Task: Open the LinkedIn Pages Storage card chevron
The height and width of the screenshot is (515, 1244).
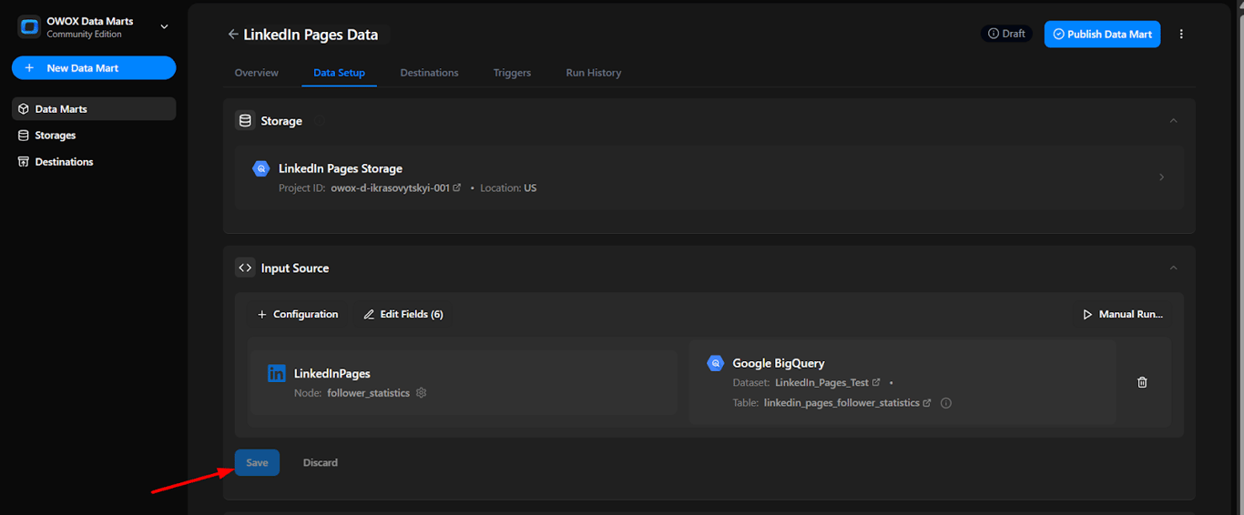Action: coord(1161,177)
